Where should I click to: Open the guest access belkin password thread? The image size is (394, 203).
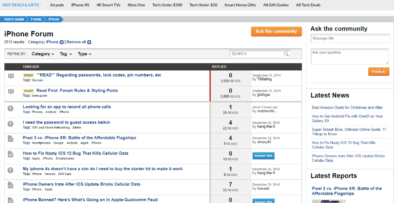tap(66, 122)
